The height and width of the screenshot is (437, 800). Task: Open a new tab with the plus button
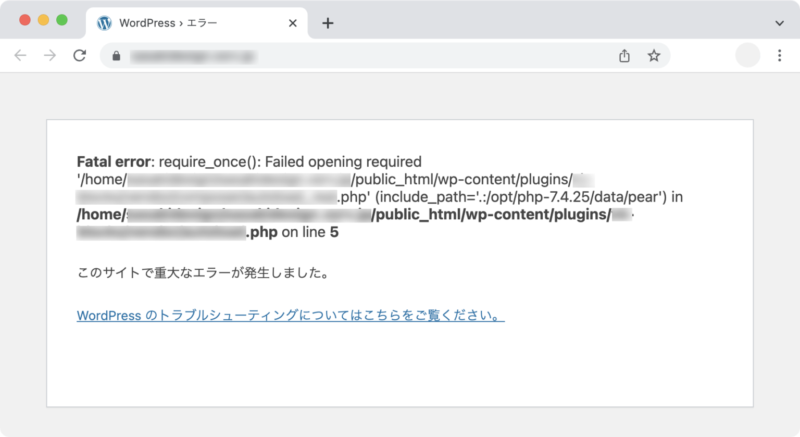coord(328,23)
